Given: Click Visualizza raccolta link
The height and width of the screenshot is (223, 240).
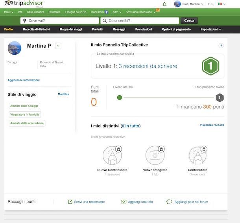Looking at the screenshot, I should (212, 125).
